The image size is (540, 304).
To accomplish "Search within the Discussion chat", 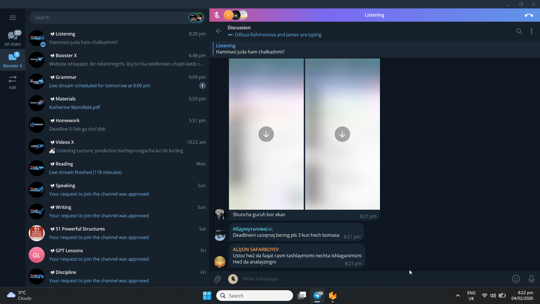I will [x=519, y=31].
